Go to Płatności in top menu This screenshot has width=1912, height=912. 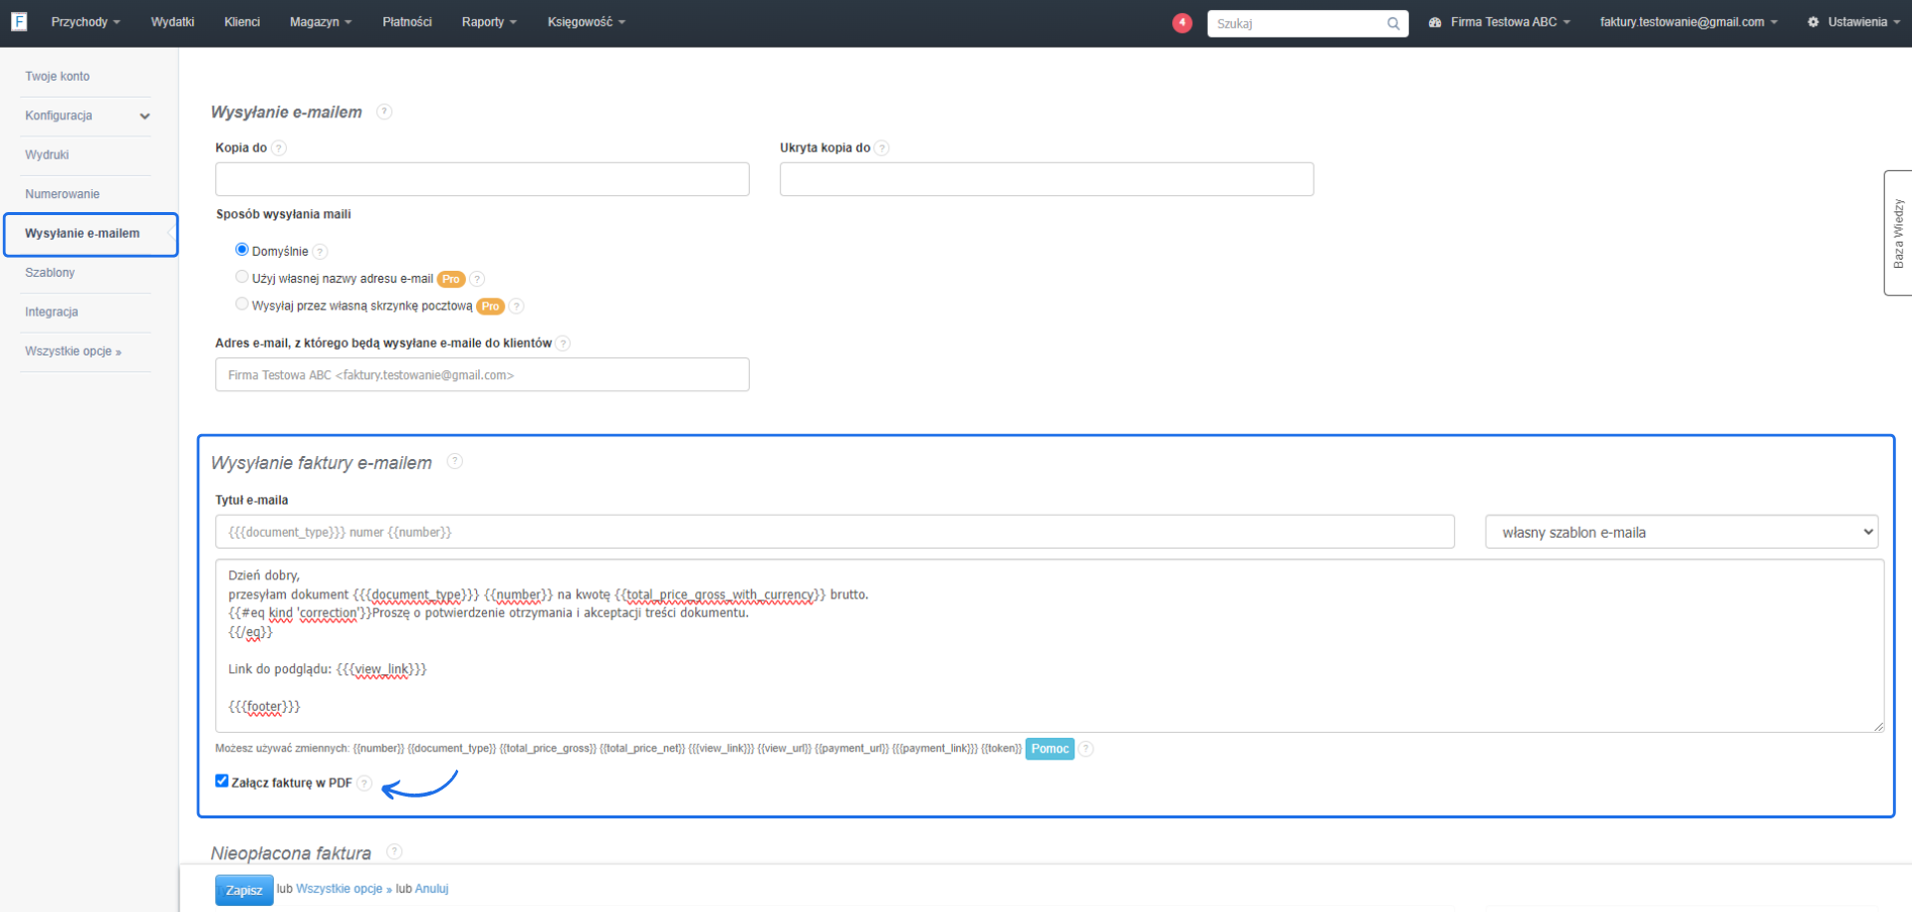tap(407, 22)
